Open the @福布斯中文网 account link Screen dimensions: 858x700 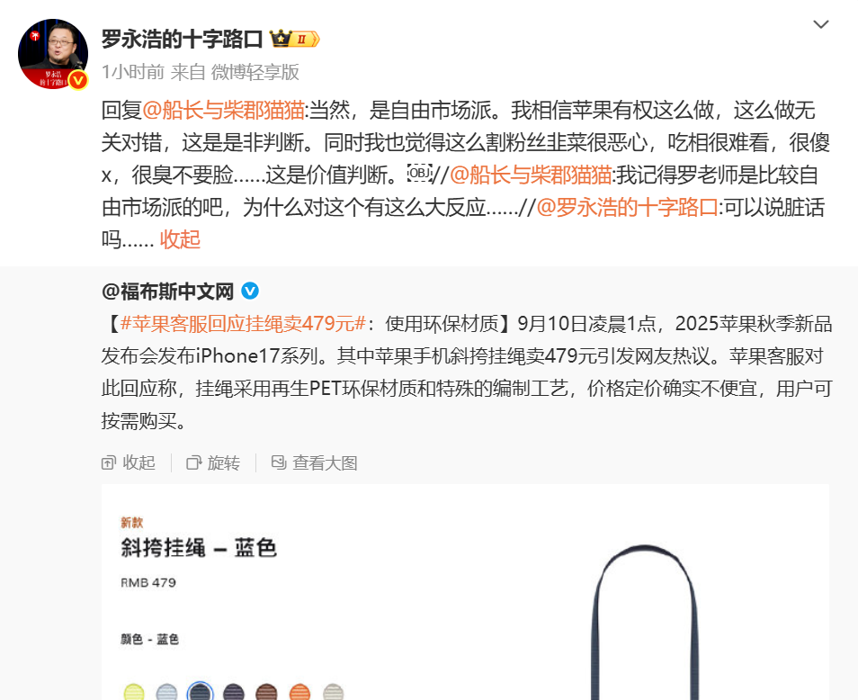(167, 292)
